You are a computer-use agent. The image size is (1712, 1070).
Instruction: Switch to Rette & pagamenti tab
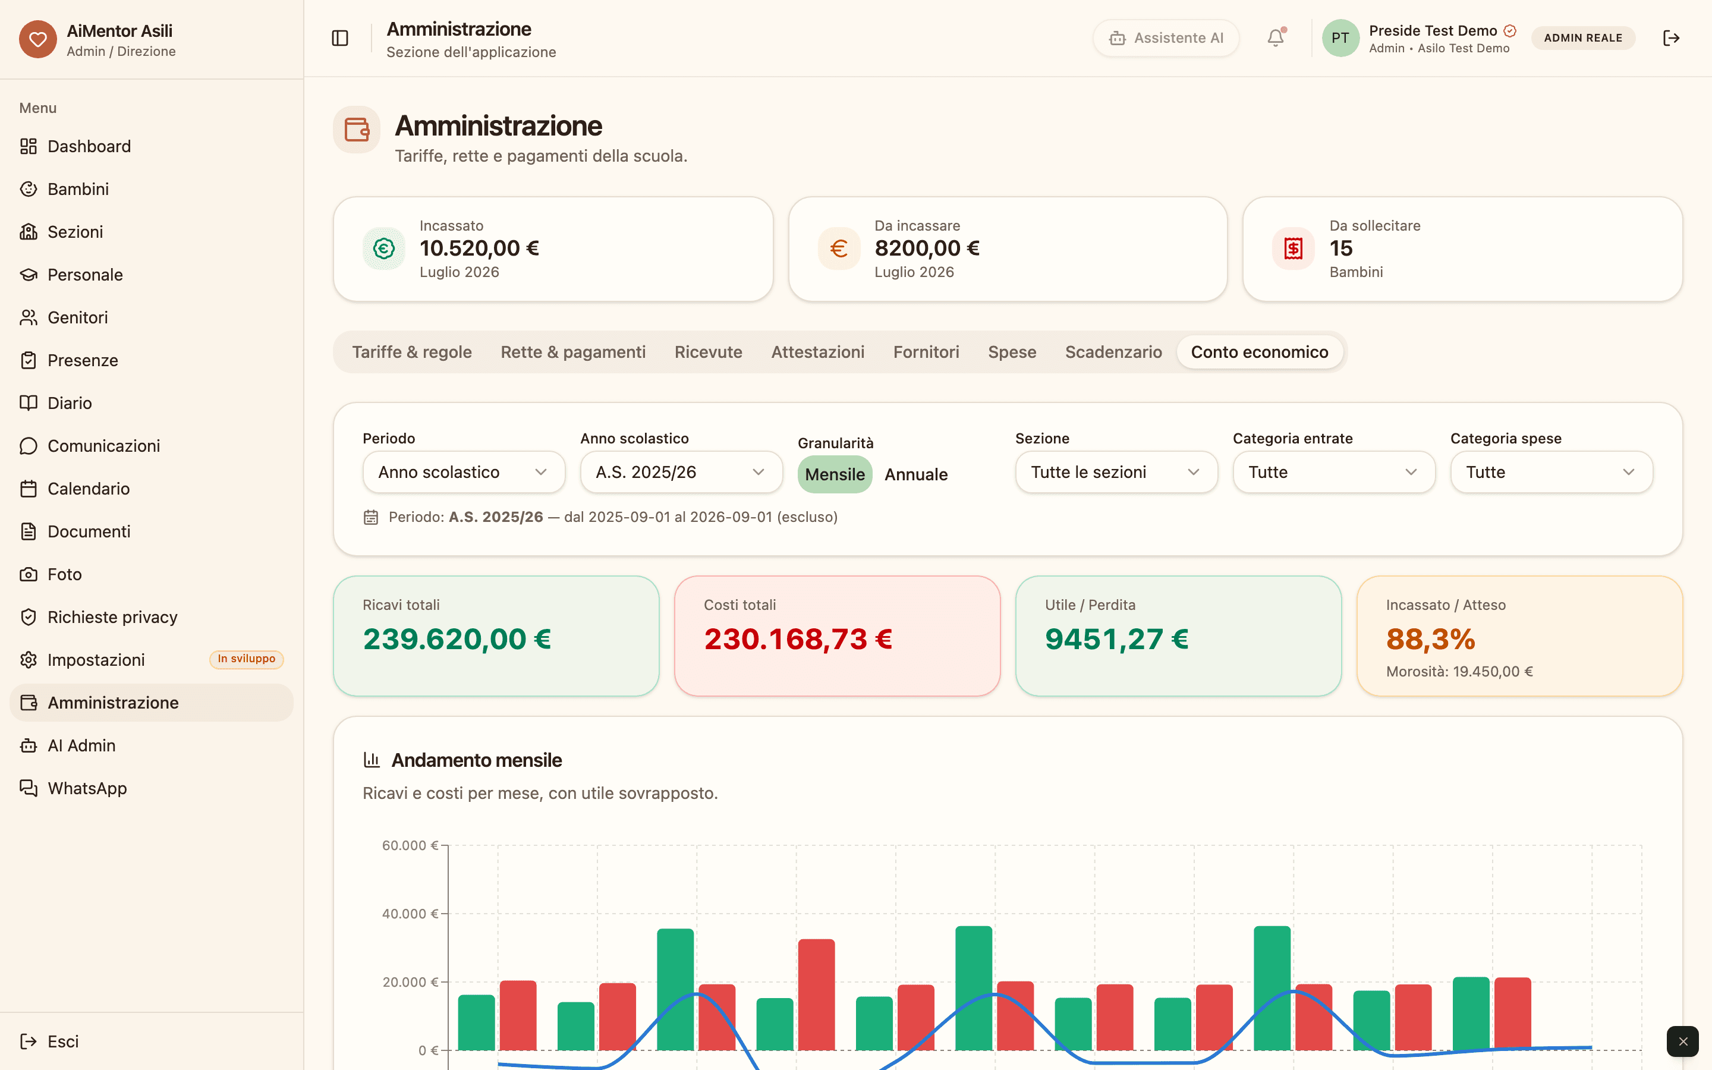(x=573, y=353)
